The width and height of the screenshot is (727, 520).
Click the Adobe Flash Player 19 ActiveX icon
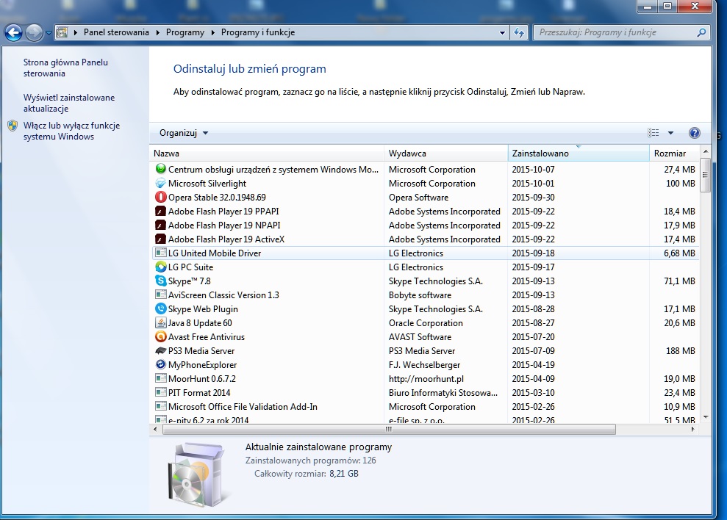[x=160, y=239]
